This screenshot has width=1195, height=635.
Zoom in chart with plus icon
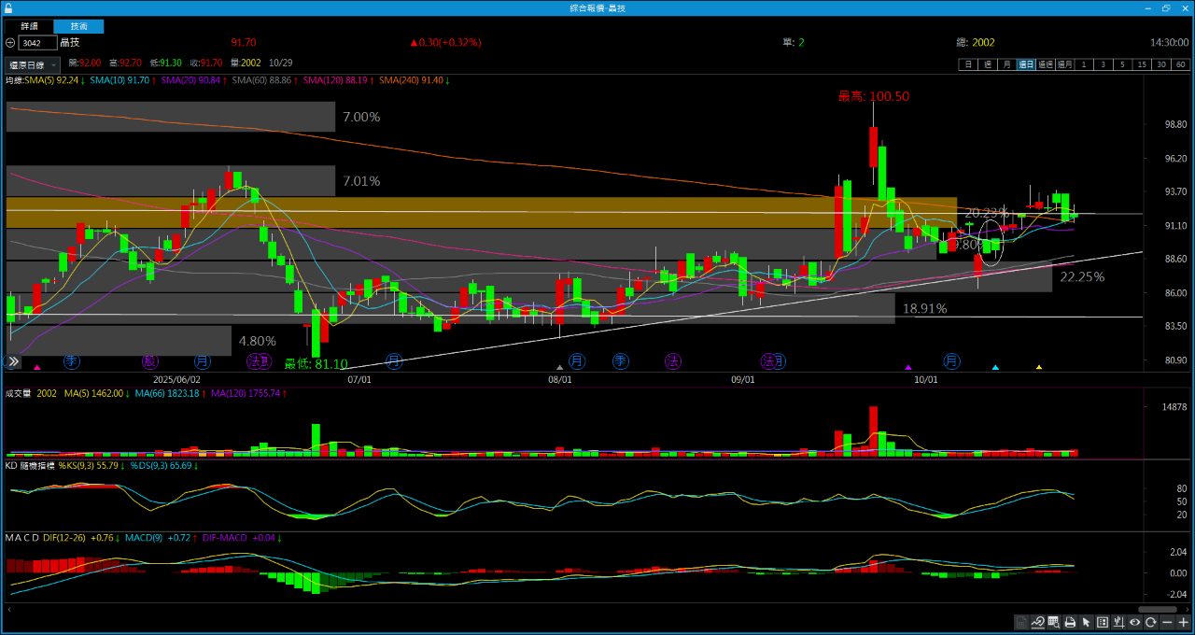(x=1183, y=622)
